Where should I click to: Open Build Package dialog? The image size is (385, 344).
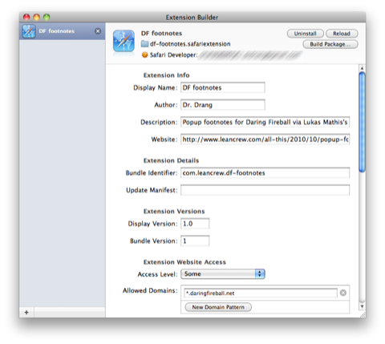[330, 44]
